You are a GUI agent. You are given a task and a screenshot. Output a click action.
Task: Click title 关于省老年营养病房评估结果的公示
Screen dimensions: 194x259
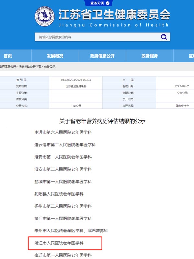(x=102, y=121)
